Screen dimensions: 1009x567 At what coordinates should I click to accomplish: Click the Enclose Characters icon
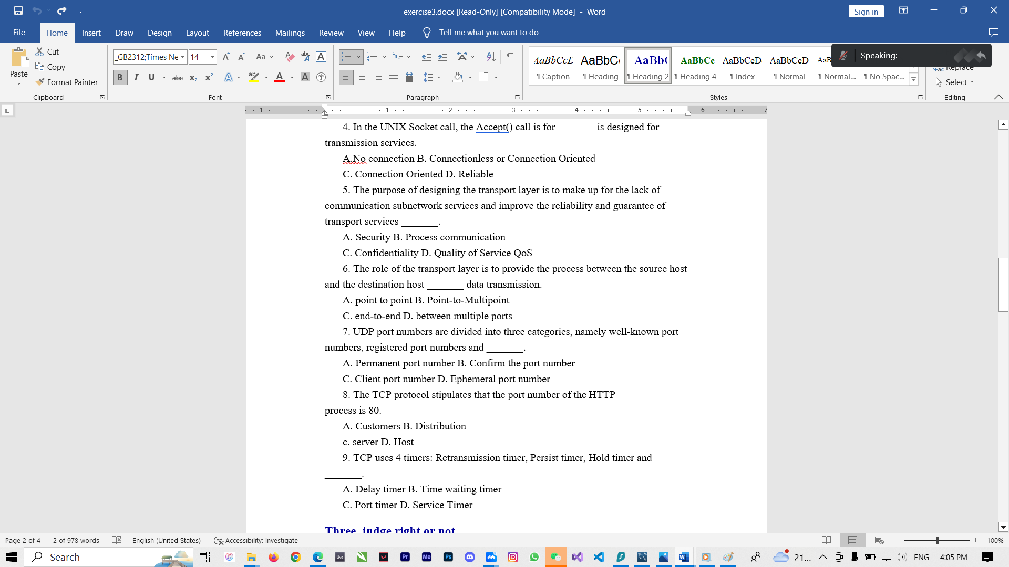321,78
